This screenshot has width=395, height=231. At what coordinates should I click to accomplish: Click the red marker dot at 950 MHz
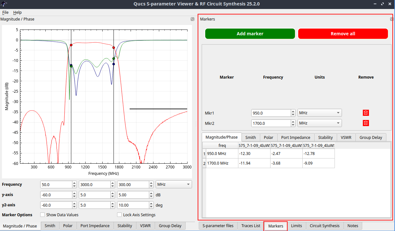[x=71, y=45]
